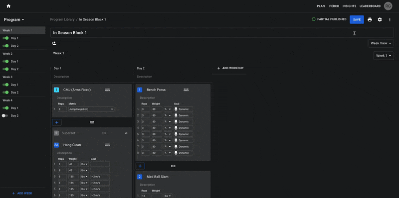Open the RG user avatar menu
The height and width of the screenshot is (198, 399).
tap(388, 6)
